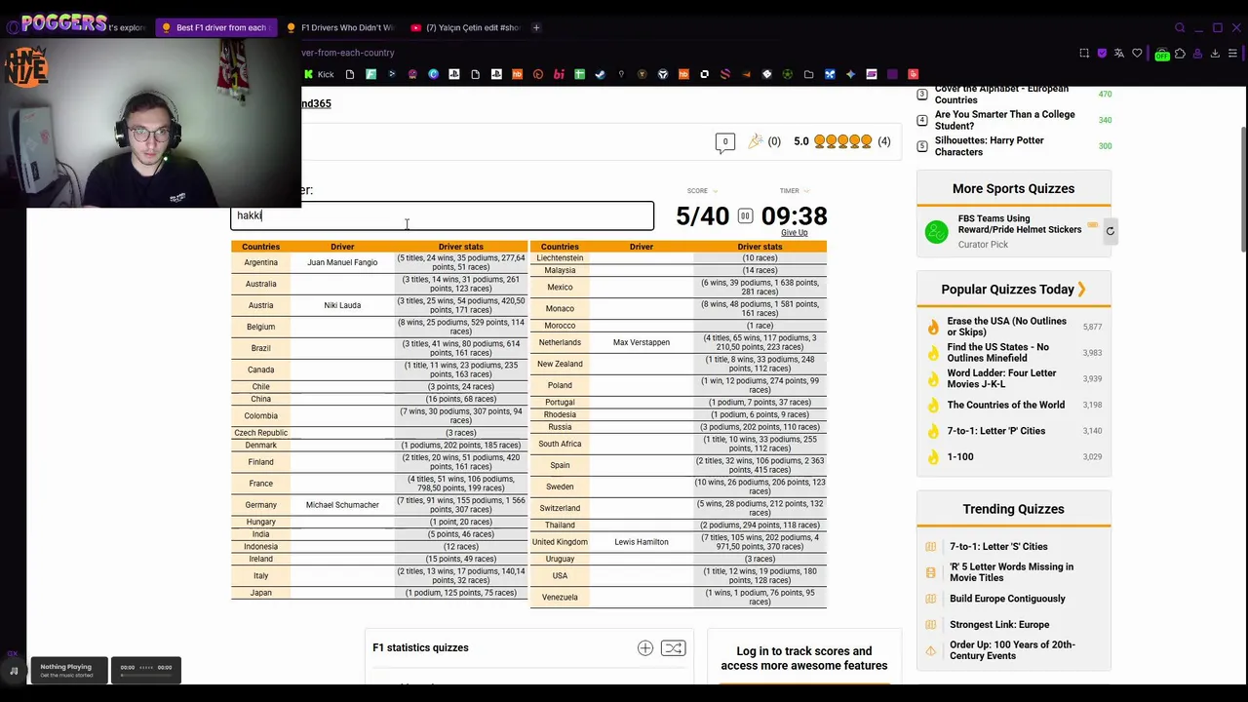Click the music note player icon in sidebar
The image size is (1248, 702).
(x=14, y=670)
